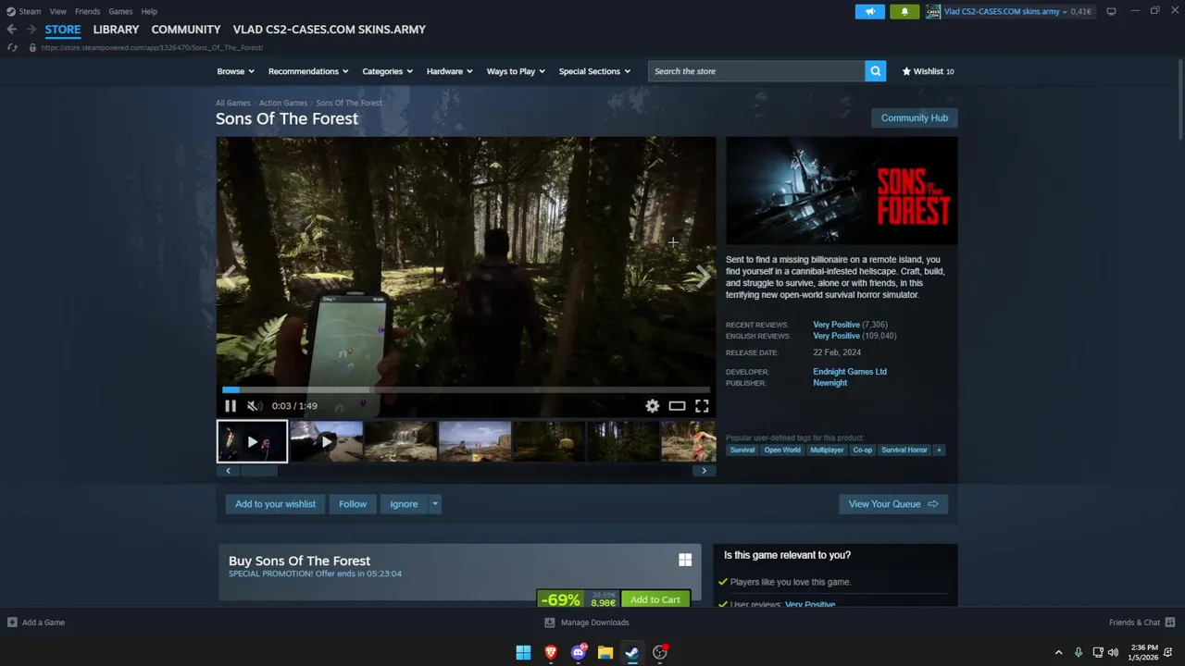Enter fullscreen on the trailer
The image size is (1185, 666).
(x=702, y=406)
